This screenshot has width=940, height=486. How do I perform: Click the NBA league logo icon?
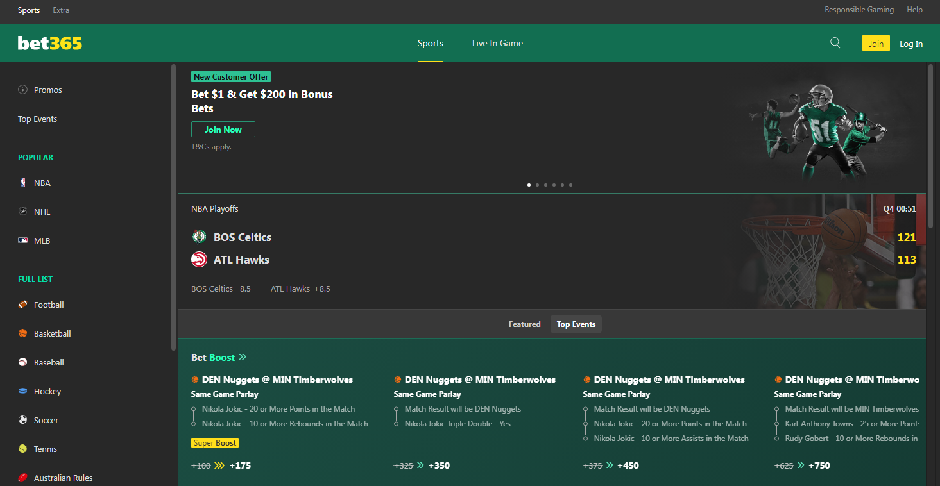[23, 183]
